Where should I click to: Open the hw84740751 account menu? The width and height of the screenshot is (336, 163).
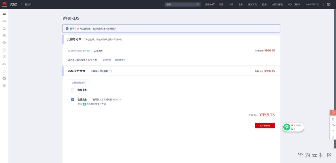tap(312, 4)
